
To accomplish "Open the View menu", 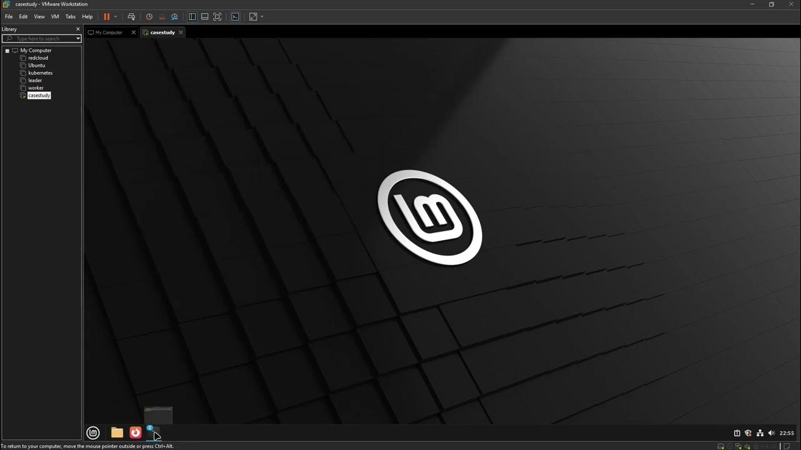I will [x=39, y=17].
